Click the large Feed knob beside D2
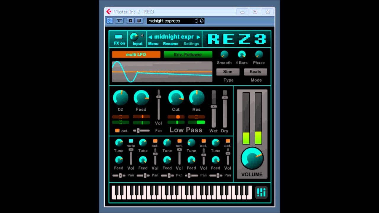Screen dimensions: 379x213 (x=141, y=98)
